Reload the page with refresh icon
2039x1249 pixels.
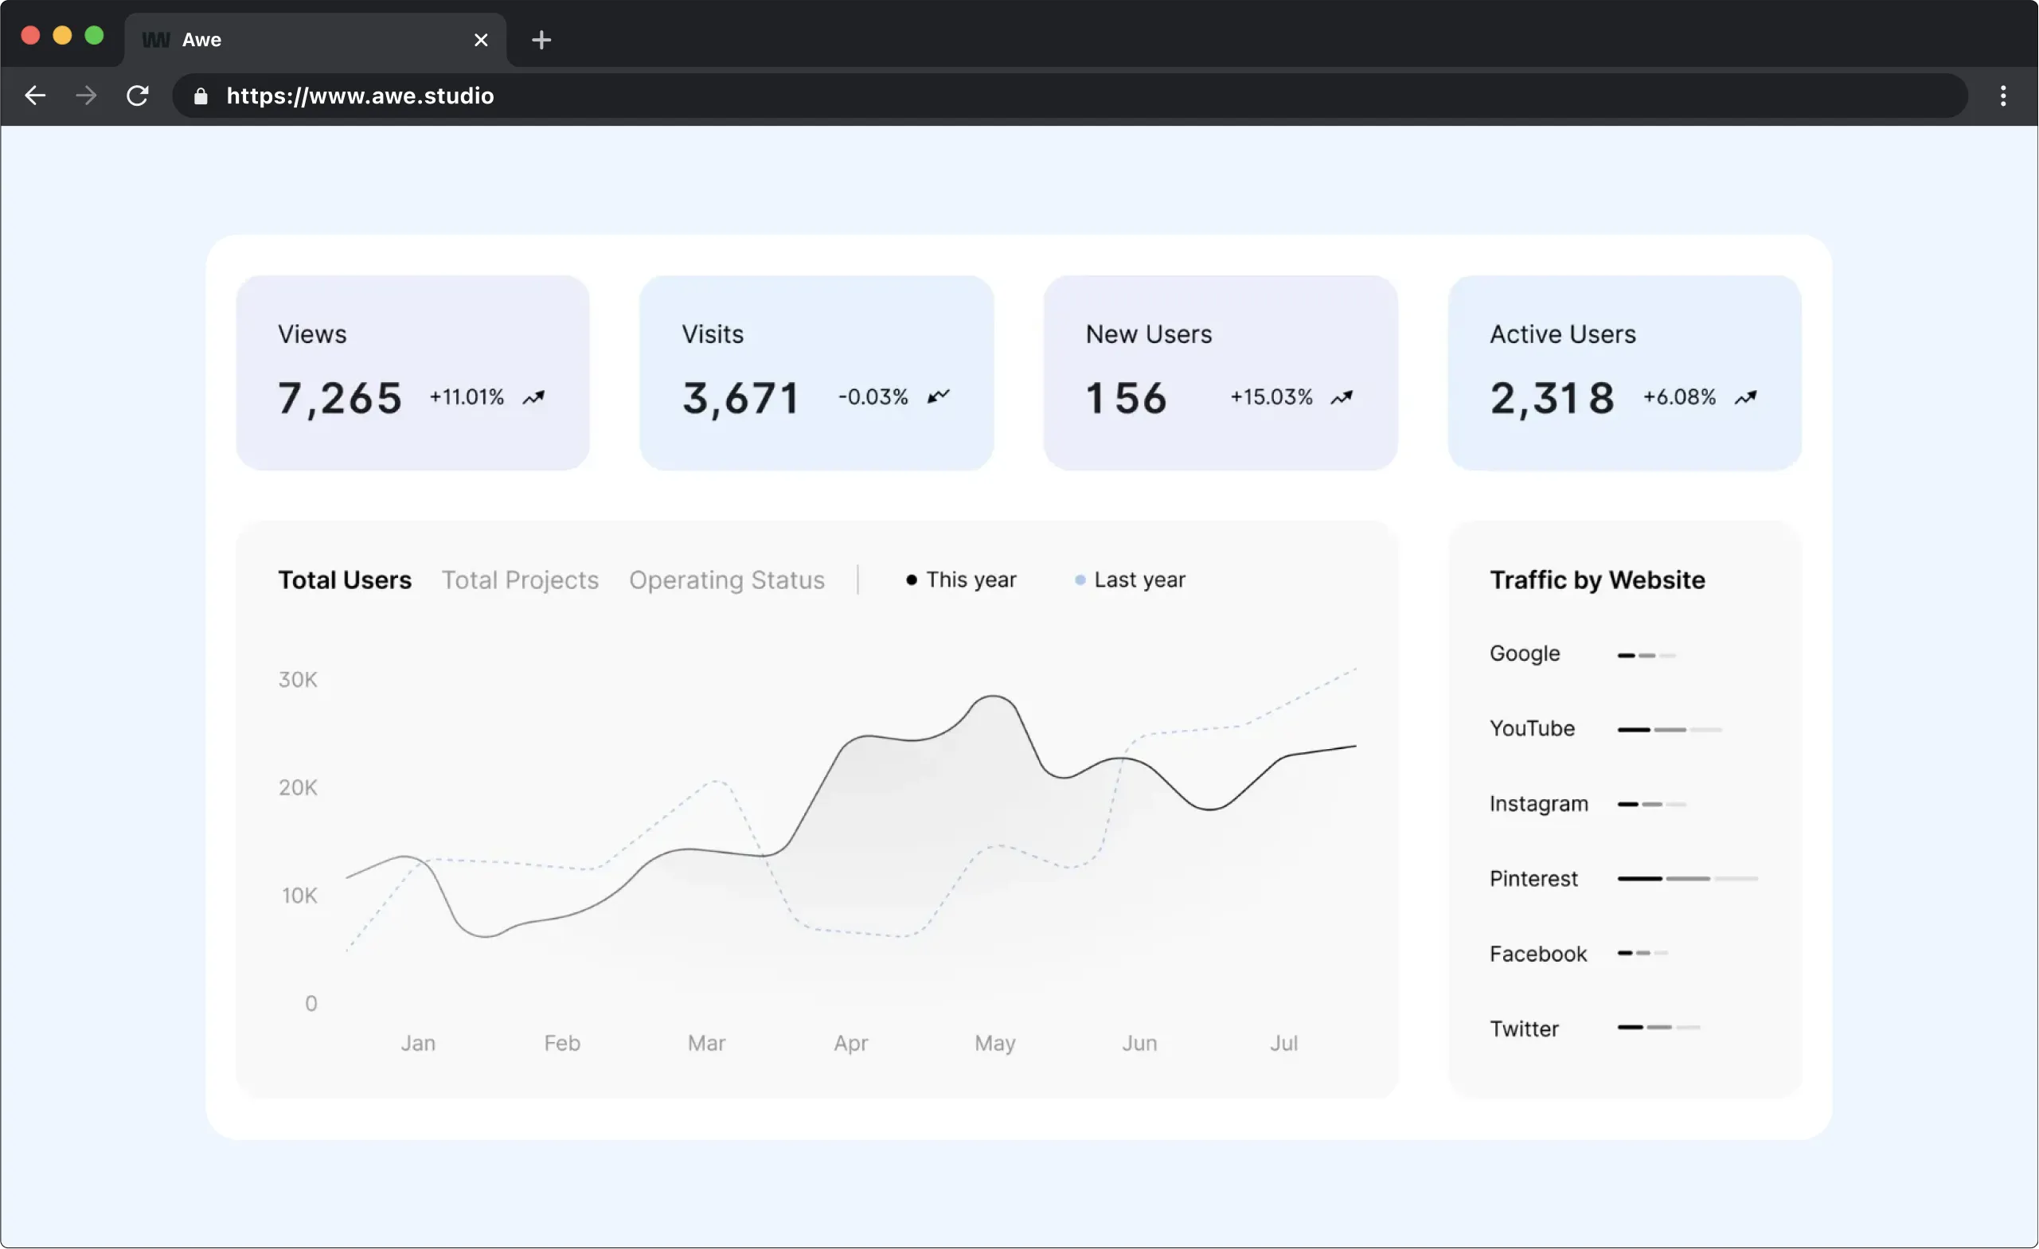pos(138,96)
